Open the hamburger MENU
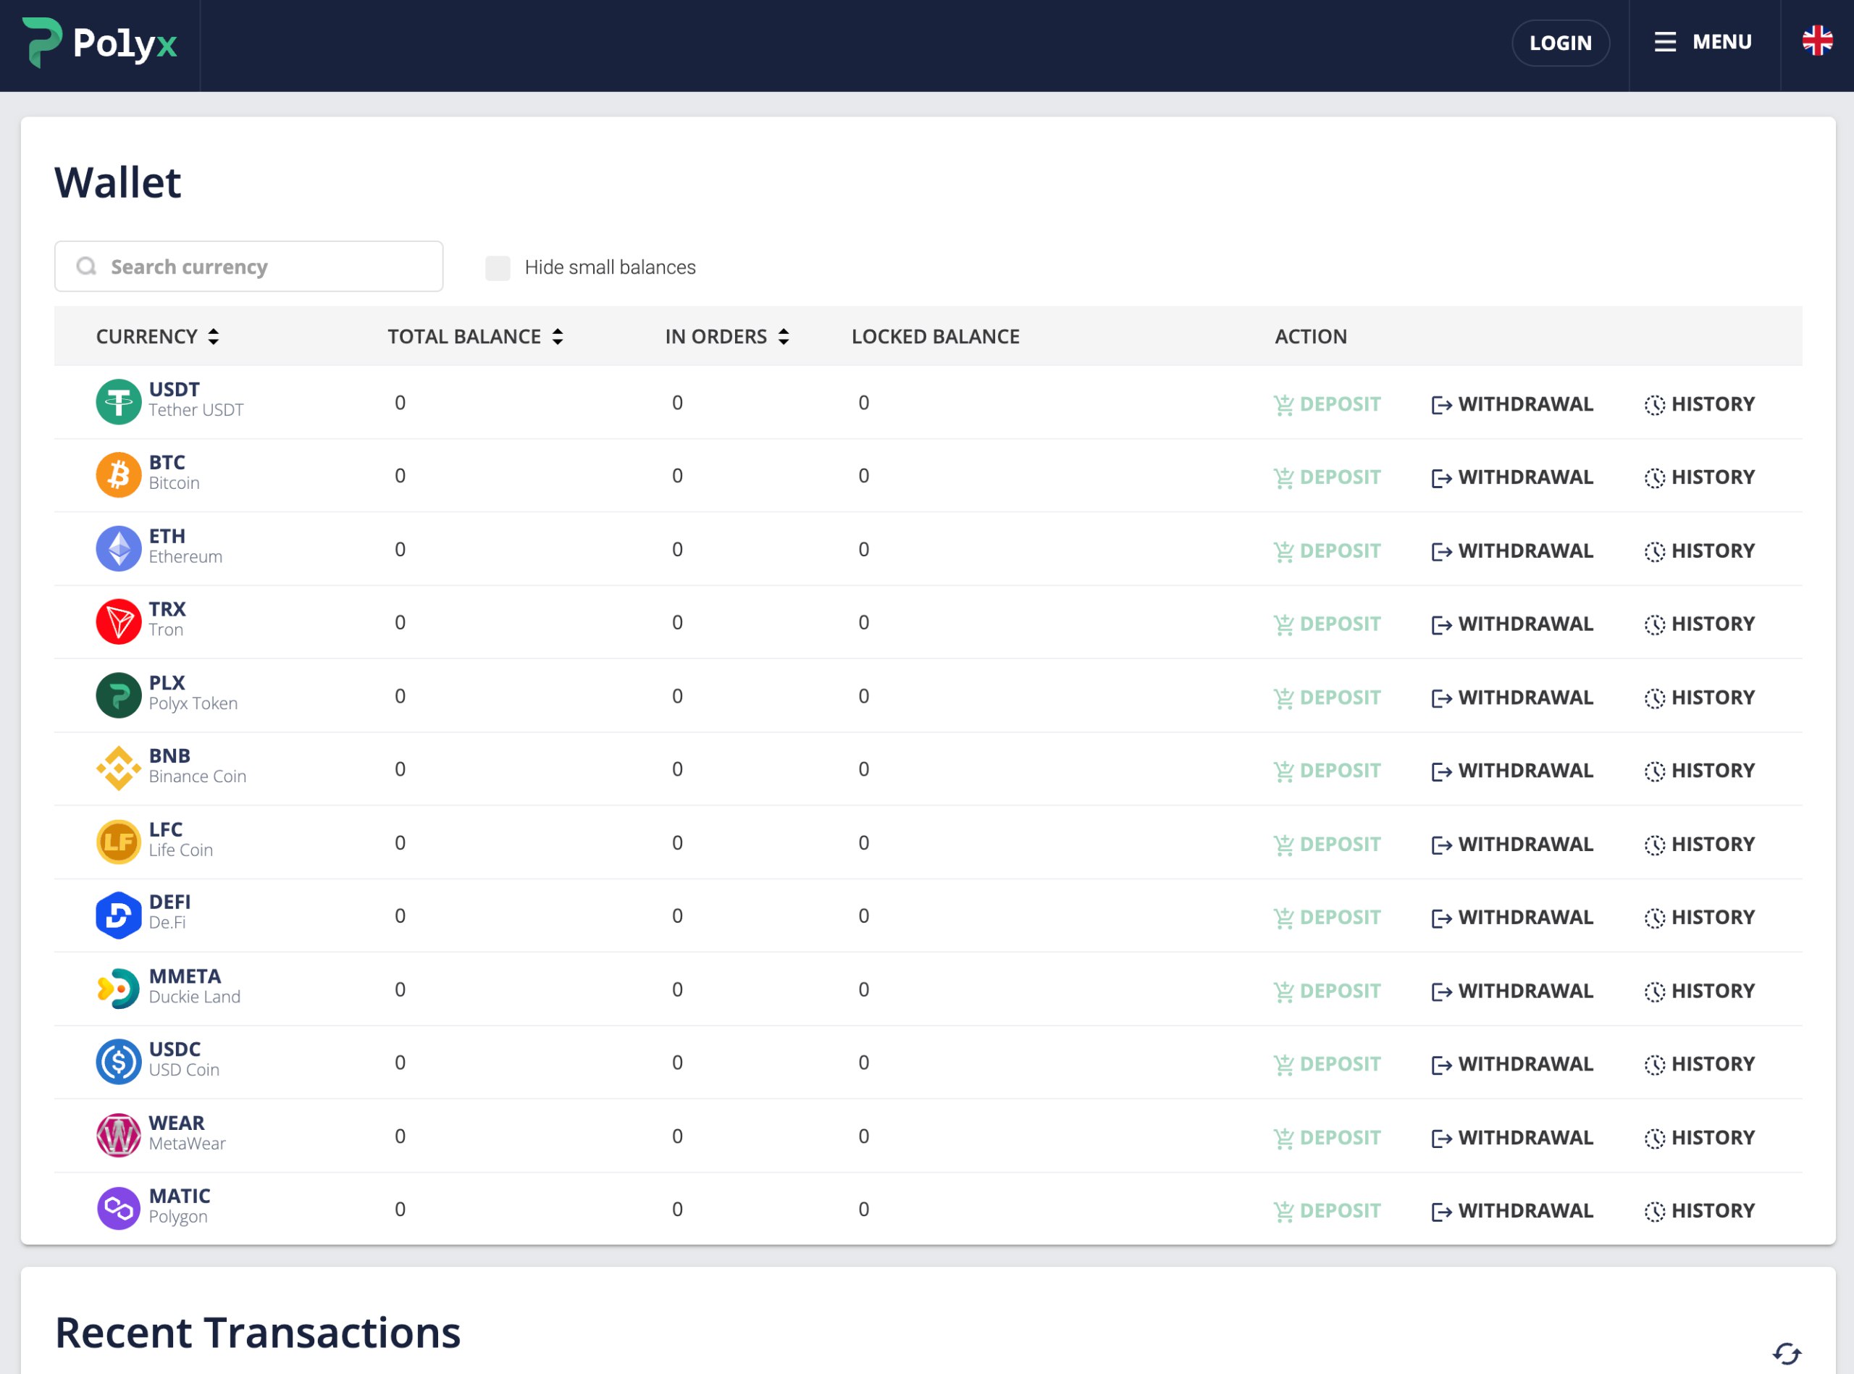1854x1374 pixels. pyautogui.click(x=1703, y=43)
